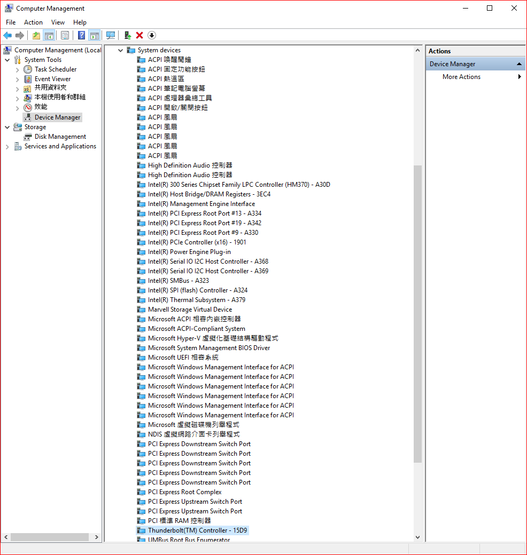This screenshot has height=555, width=527.
Task: Click More Actions in Actions pane
Action: [461, 77]
